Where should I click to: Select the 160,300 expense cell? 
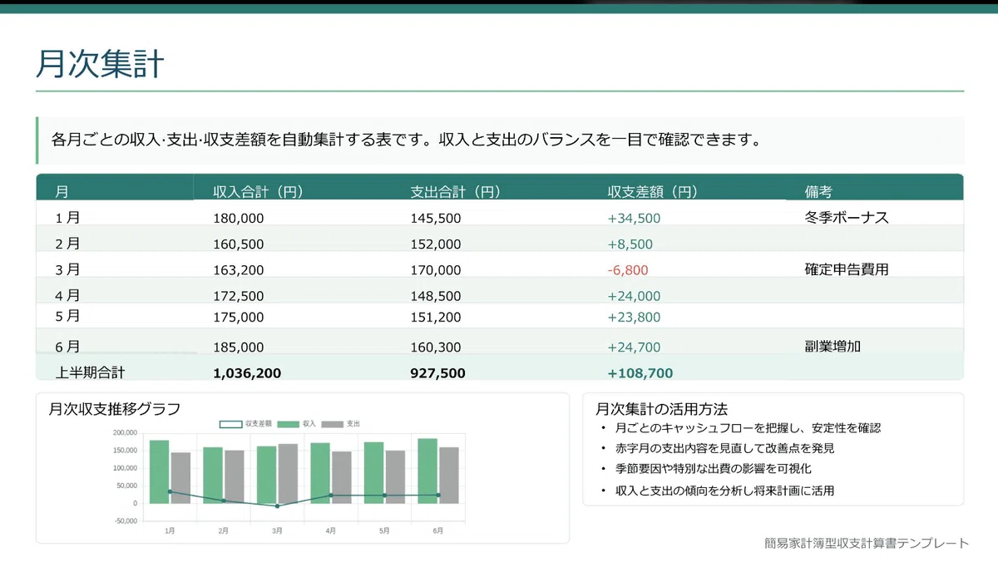point(436,348)
